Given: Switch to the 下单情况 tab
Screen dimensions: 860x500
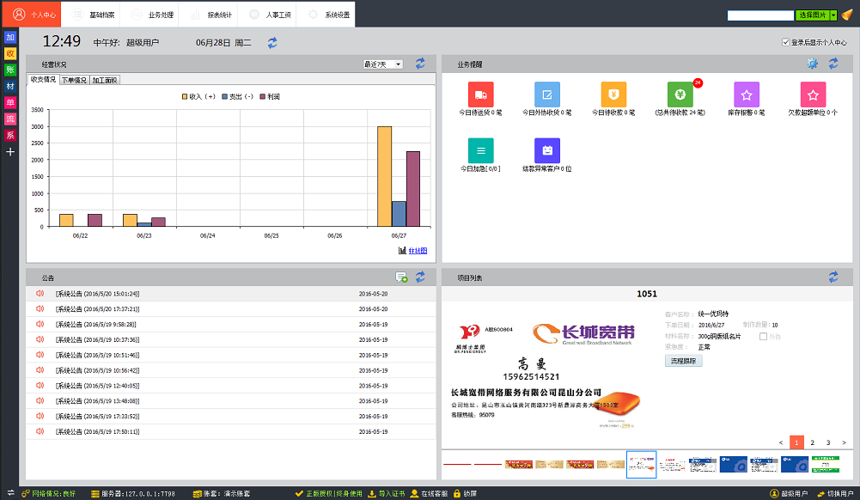Looking at the screenshot, I should tap(74, 80).
